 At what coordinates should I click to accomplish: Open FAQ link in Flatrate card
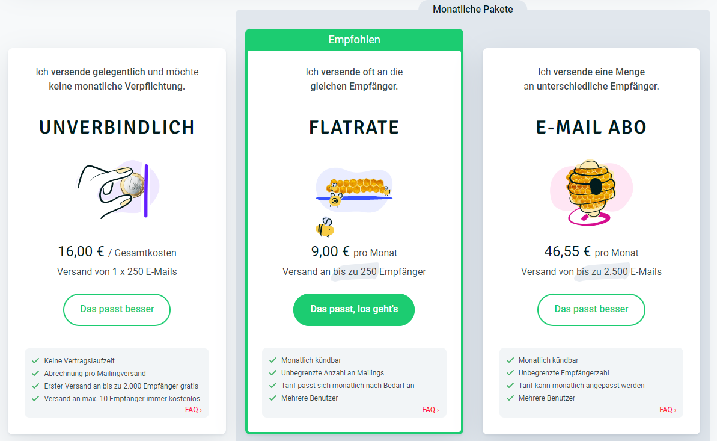click(430, 410)
